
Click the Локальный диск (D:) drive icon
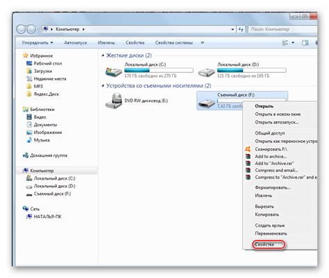[x=207, y=72]
